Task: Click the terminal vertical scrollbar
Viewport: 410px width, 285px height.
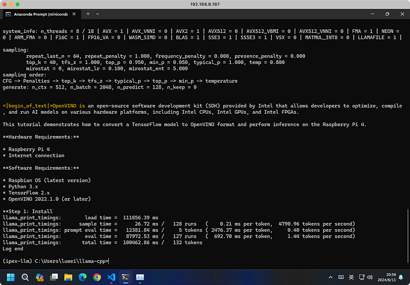Action: (x=408, y=236)
